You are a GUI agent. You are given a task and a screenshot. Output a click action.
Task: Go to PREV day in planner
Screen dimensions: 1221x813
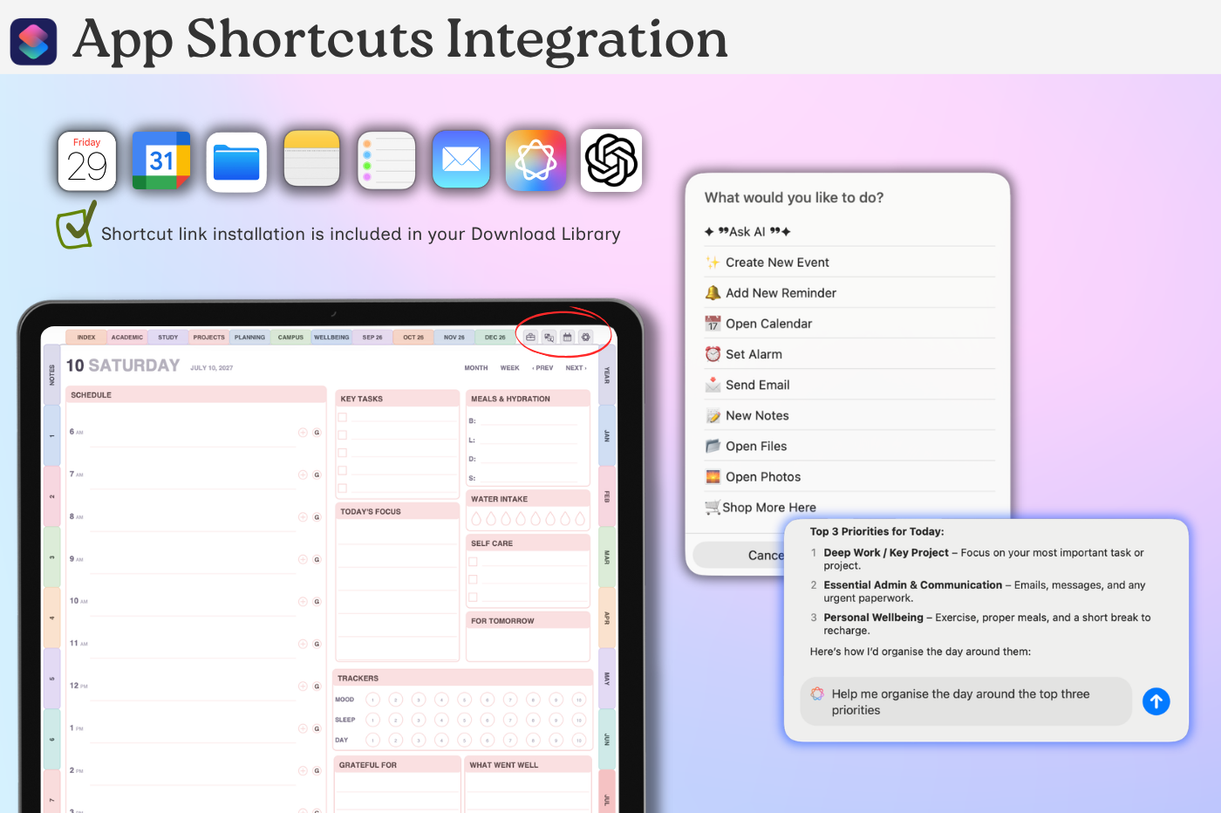[542, 368]
